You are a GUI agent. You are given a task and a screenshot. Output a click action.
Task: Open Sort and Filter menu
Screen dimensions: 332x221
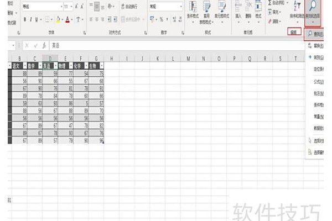pos(297,12)
